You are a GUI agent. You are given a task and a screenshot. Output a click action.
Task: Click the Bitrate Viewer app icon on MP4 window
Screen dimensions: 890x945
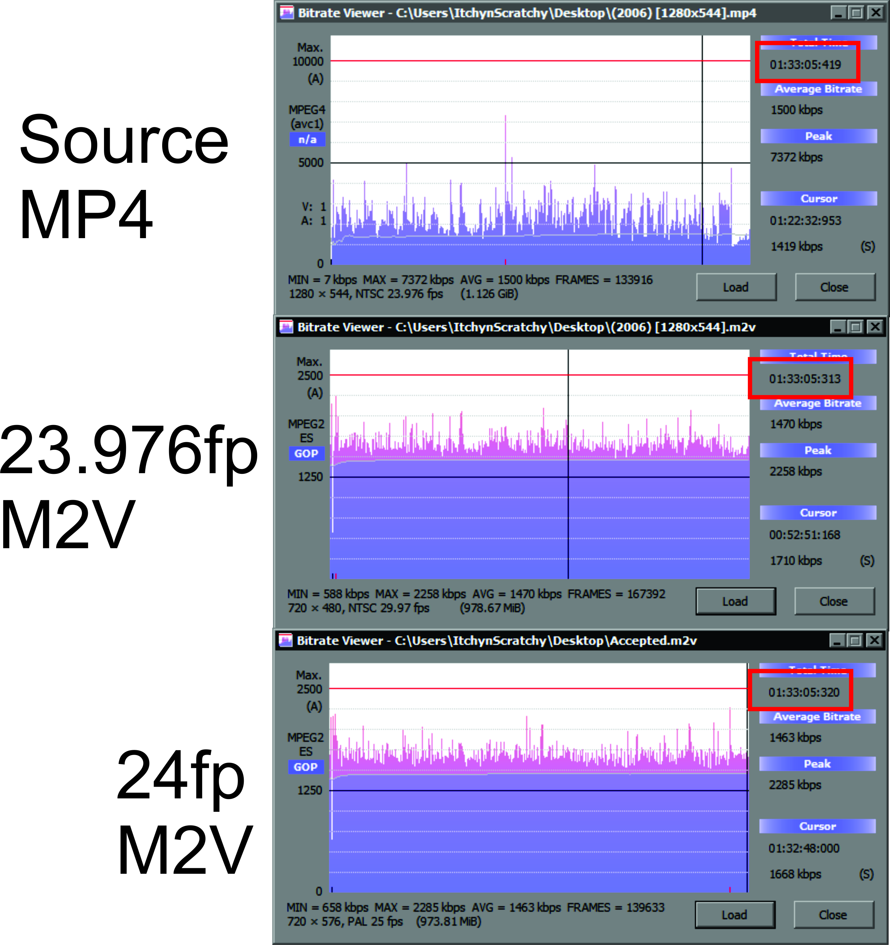click(286, 13)
